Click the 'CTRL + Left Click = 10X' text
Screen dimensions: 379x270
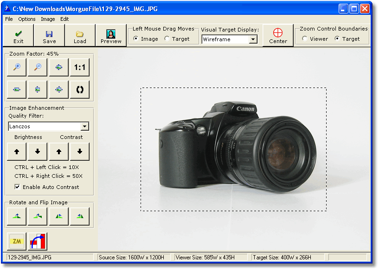click(47, 167)
